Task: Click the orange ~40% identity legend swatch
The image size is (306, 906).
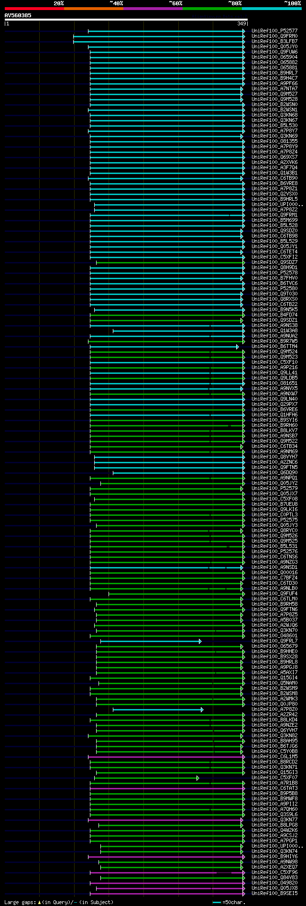Action: tap(93, 9)
